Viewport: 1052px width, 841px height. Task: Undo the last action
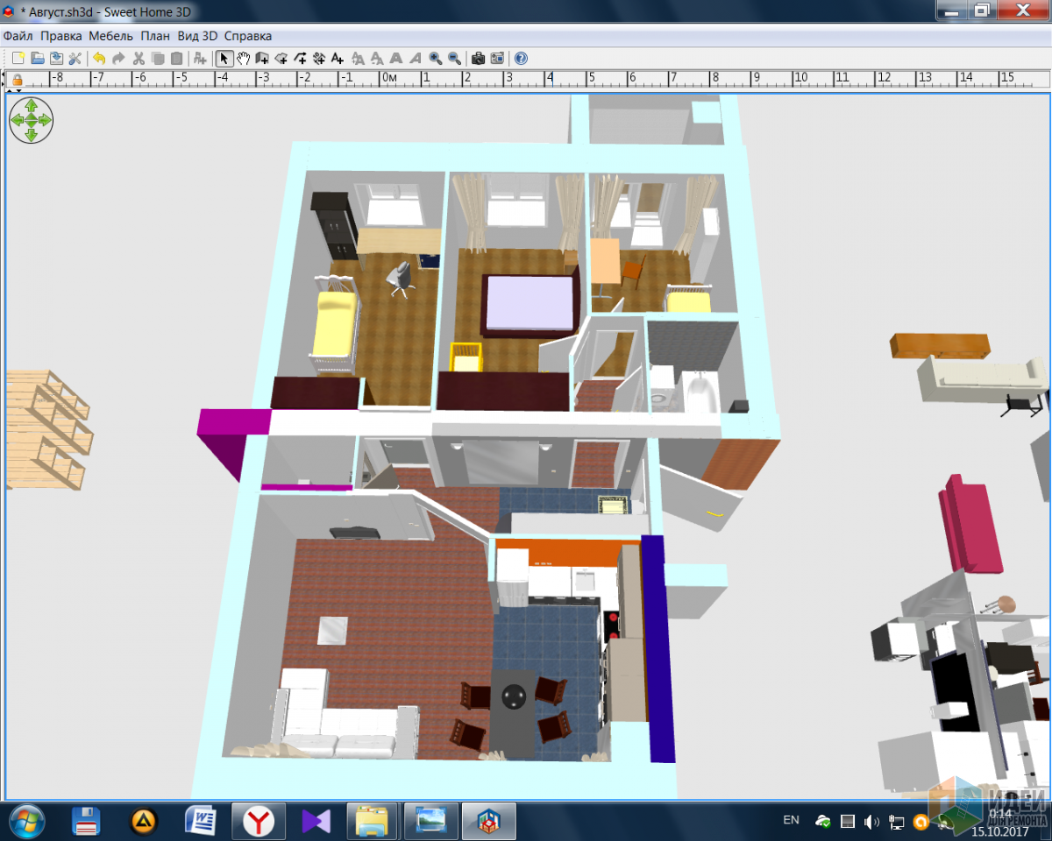coord(99,59)
